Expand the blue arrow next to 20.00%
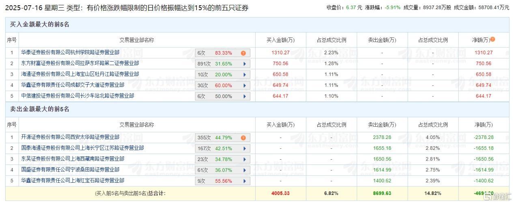The image size is (514, 203). tap(245, 75)
